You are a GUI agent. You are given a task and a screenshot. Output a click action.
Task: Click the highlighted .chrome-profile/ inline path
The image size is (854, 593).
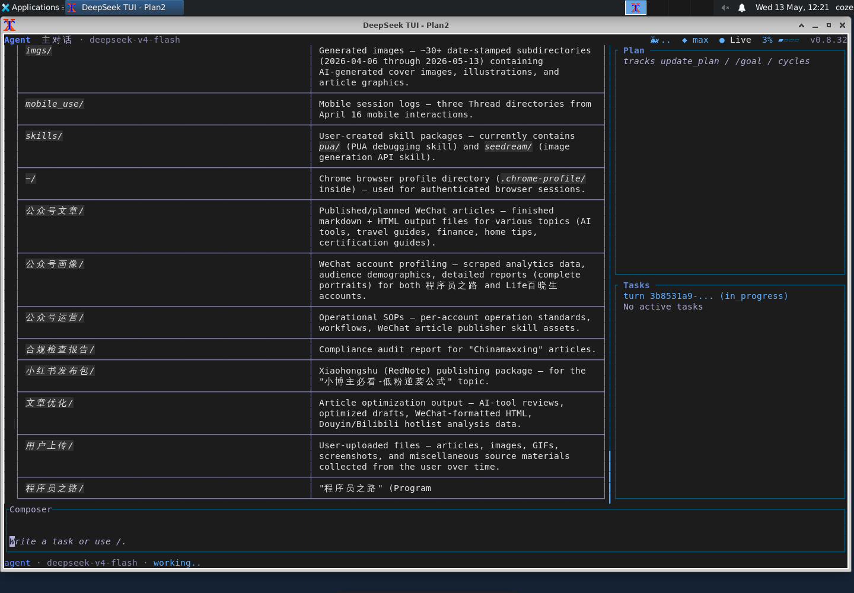pos(543,178)
